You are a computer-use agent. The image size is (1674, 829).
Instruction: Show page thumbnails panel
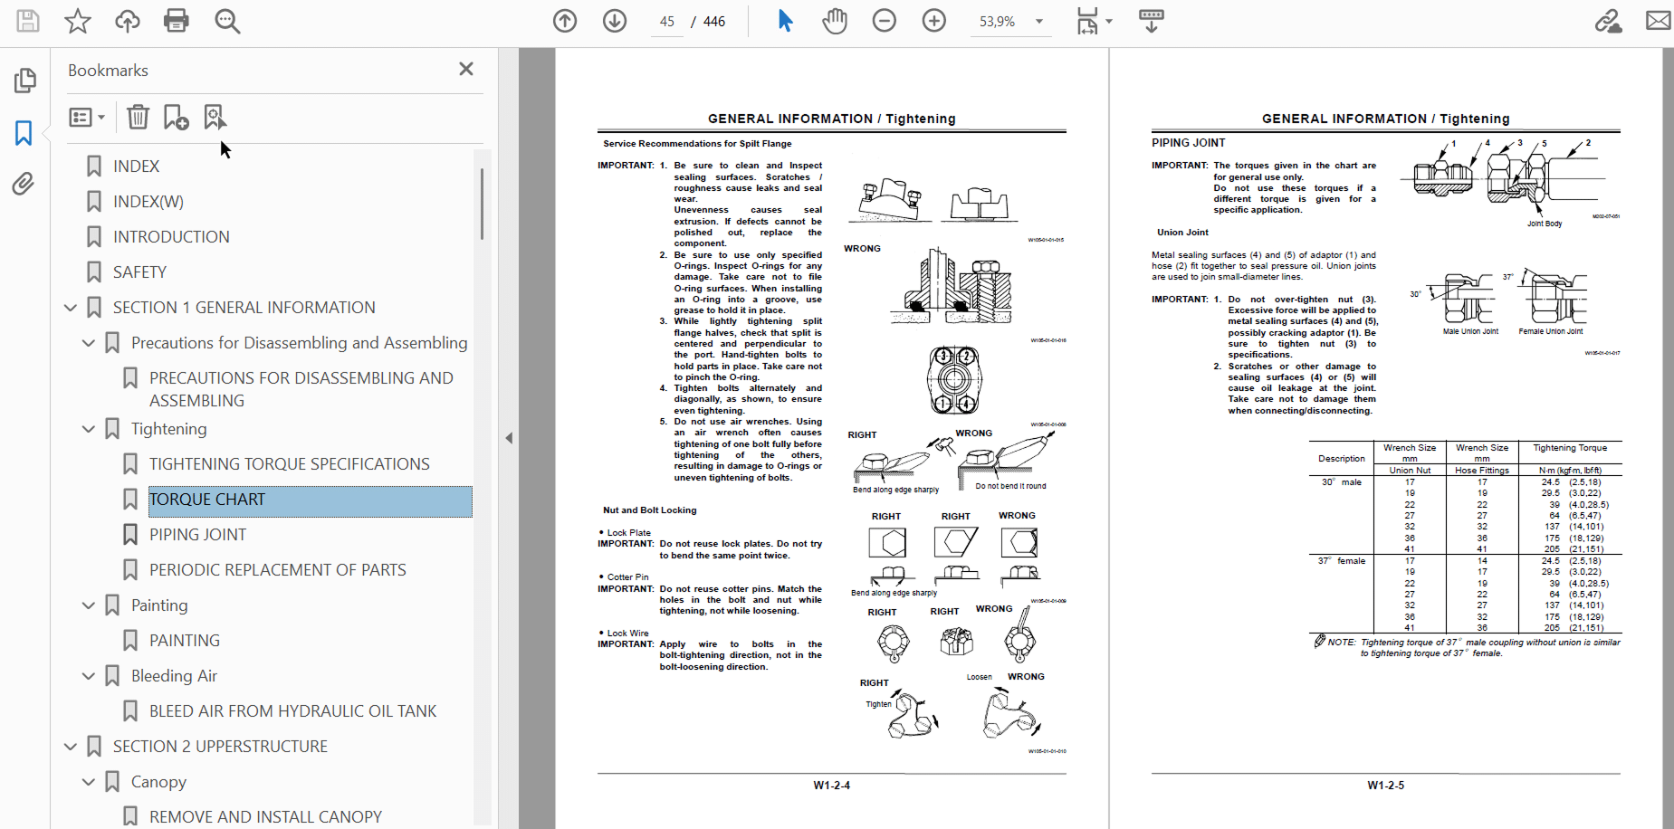click(24, 81)
